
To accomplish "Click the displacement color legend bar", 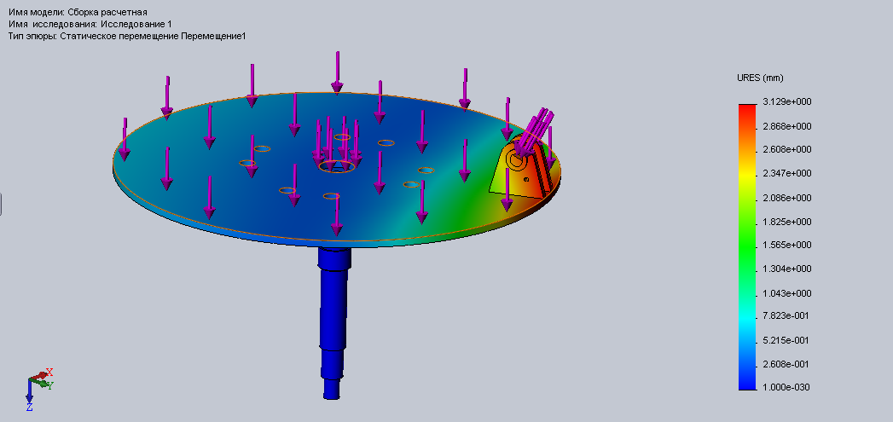I will click(x=746, y=246).
